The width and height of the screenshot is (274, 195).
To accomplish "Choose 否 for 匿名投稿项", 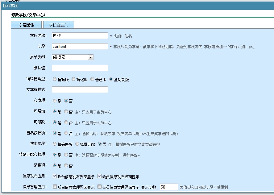I will (x=66, y=133).
